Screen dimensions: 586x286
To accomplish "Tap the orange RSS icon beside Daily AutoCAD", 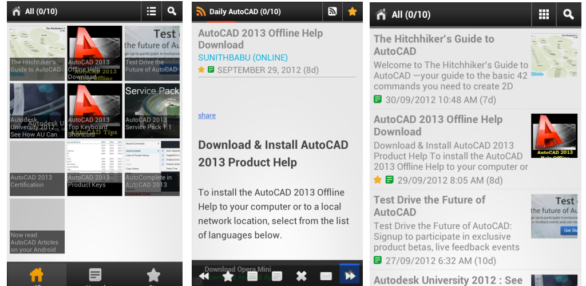I will 201,11.
